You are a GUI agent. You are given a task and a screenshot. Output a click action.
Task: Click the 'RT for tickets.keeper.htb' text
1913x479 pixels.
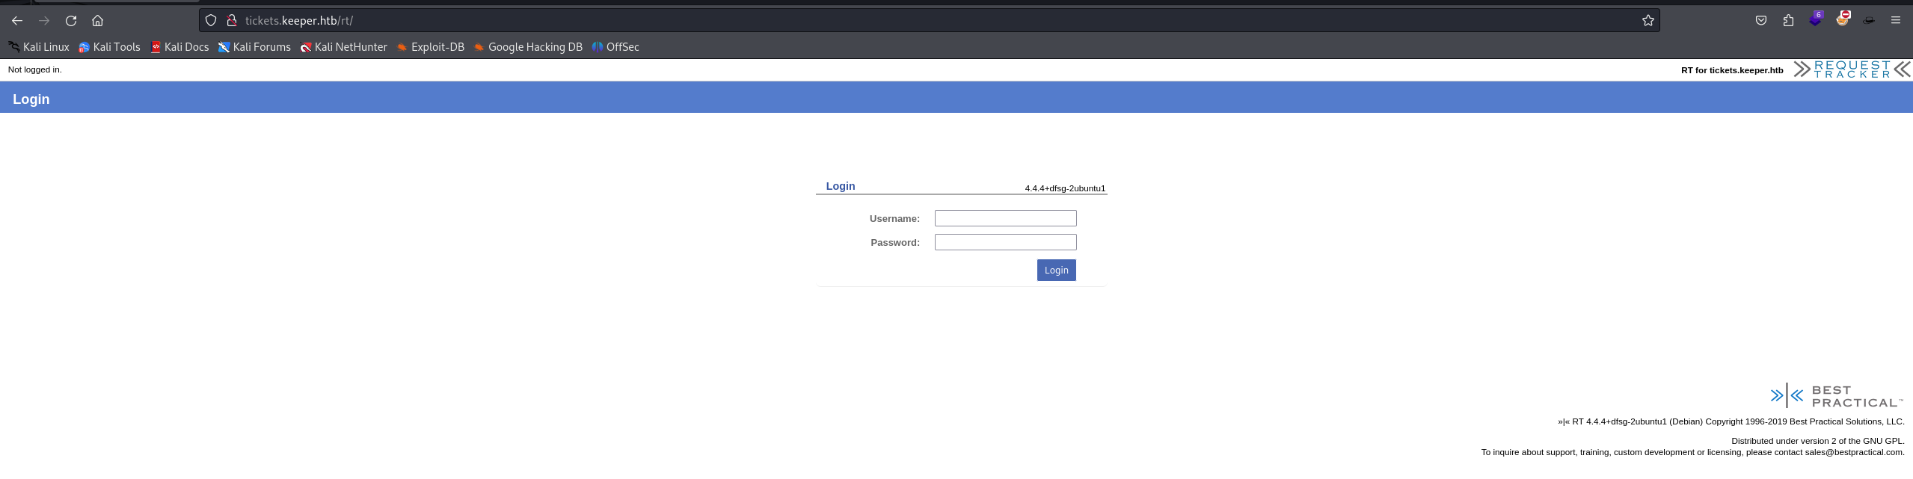(x=1732, y=70)
